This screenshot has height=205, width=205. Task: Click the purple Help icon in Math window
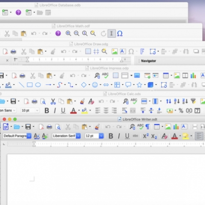tap(58, 33)
